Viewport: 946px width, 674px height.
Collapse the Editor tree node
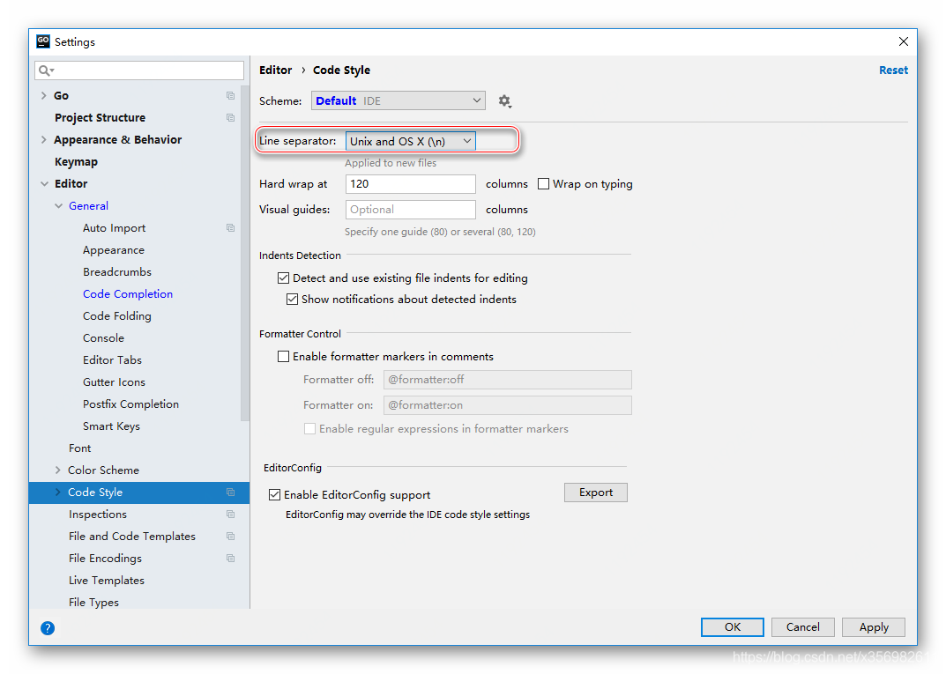(45, 184)
